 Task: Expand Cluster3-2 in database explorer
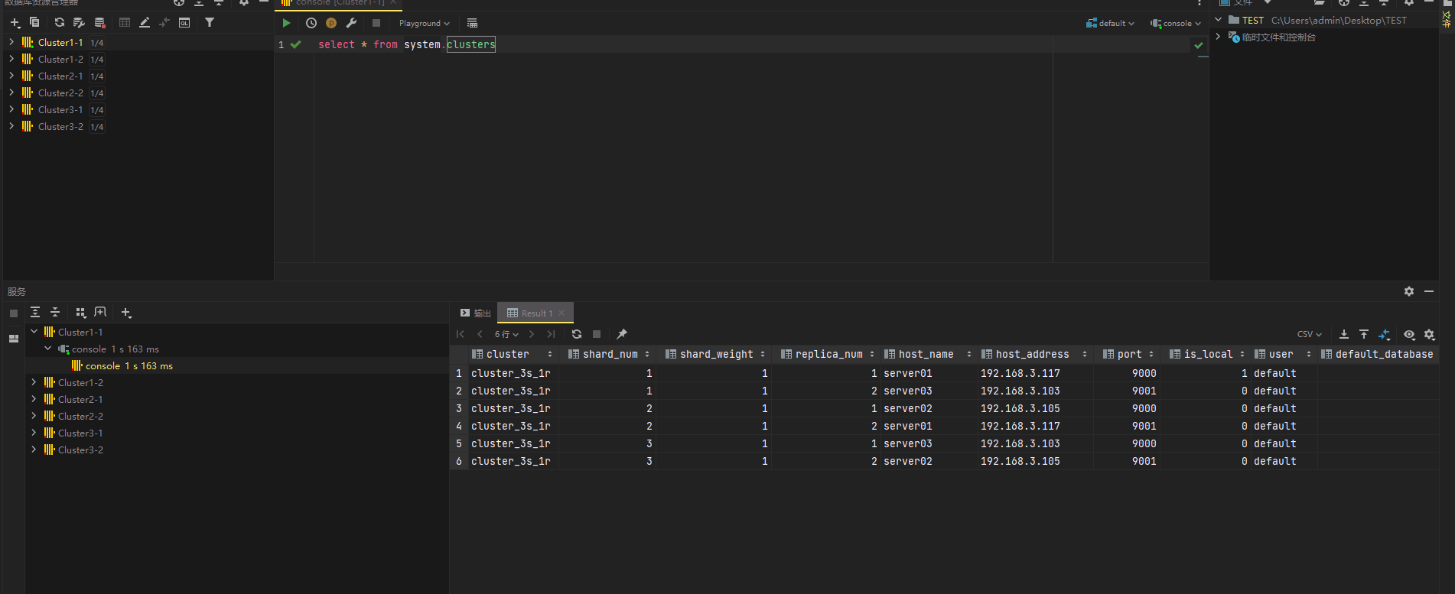tap(11, 126)
